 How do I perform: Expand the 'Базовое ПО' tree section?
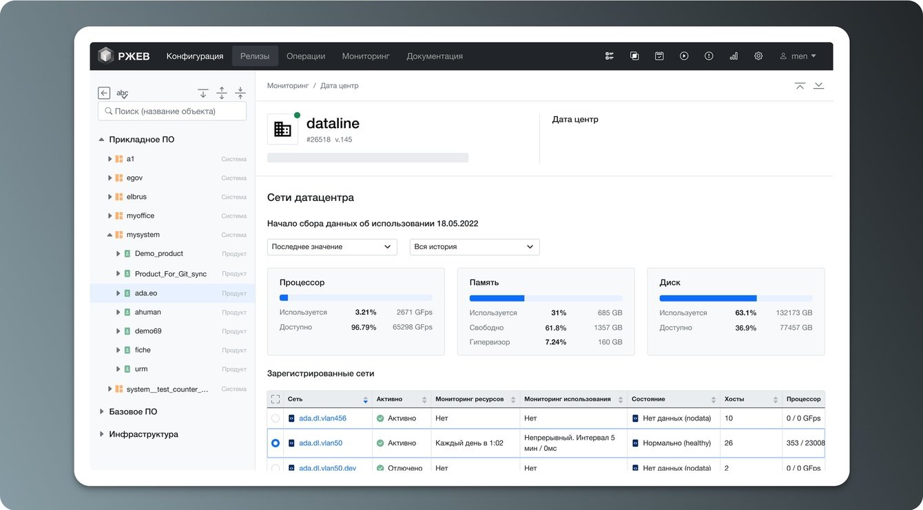[102, 412]
